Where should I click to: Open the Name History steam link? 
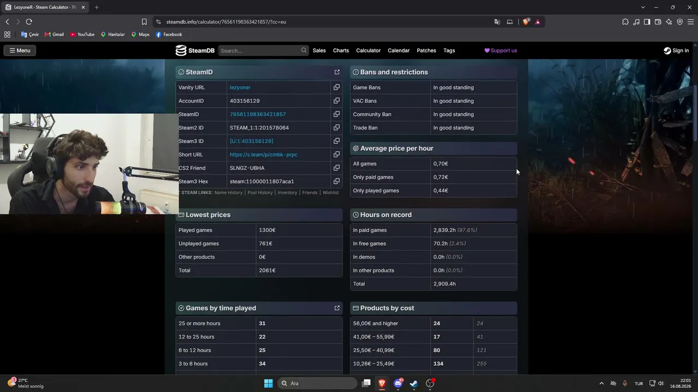[x=228, y=193]
